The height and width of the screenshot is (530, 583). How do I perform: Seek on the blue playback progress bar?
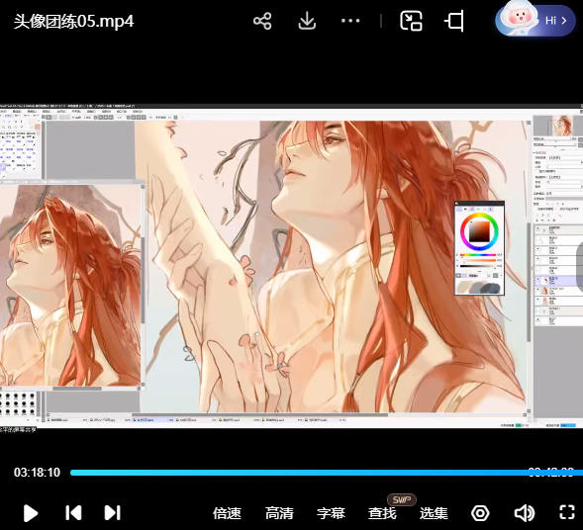(327, 473)
